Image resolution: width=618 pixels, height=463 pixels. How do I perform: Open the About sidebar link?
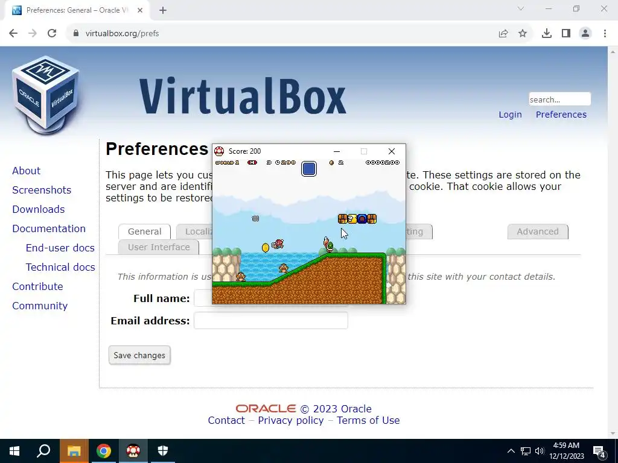coord(27,171)
